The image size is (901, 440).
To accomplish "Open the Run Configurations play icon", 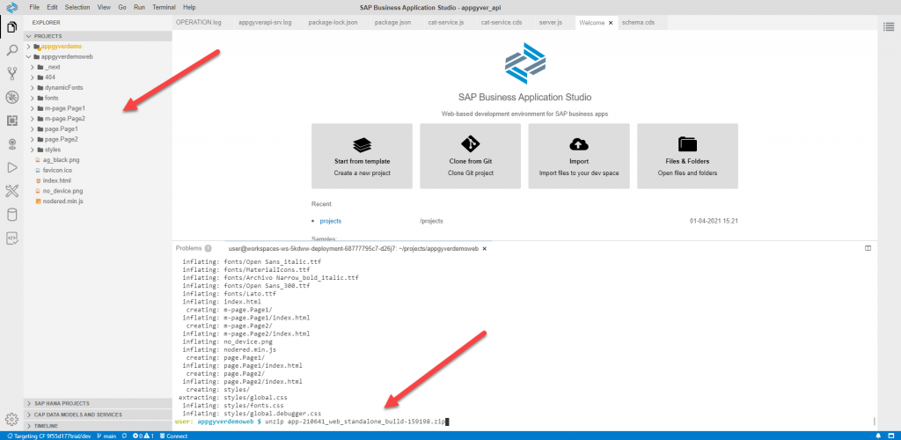I will coord(11,168).
